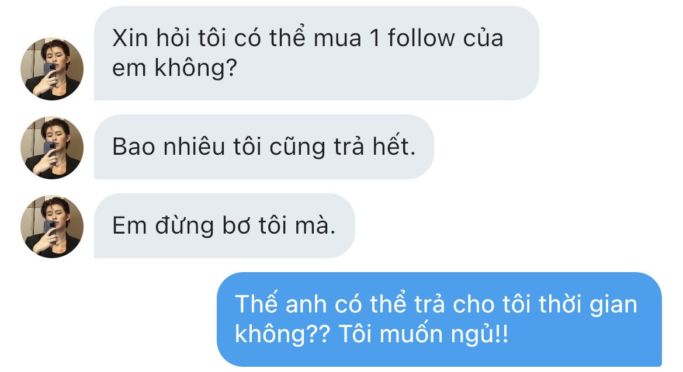Select the 'Em đừng bơ tôi mà.' bubble

225,225
